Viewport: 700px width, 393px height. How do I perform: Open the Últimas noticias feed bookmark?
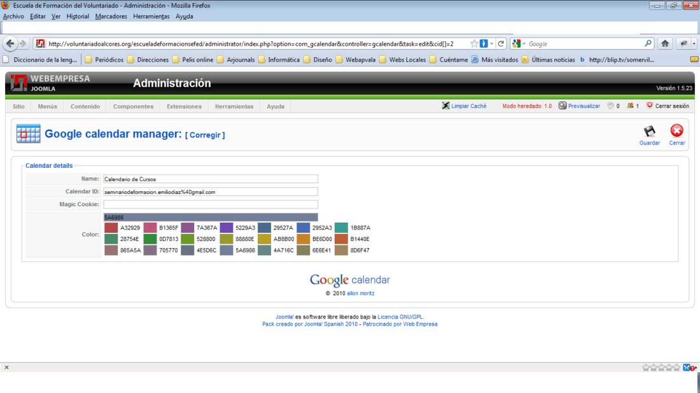[x=548, y=59]
